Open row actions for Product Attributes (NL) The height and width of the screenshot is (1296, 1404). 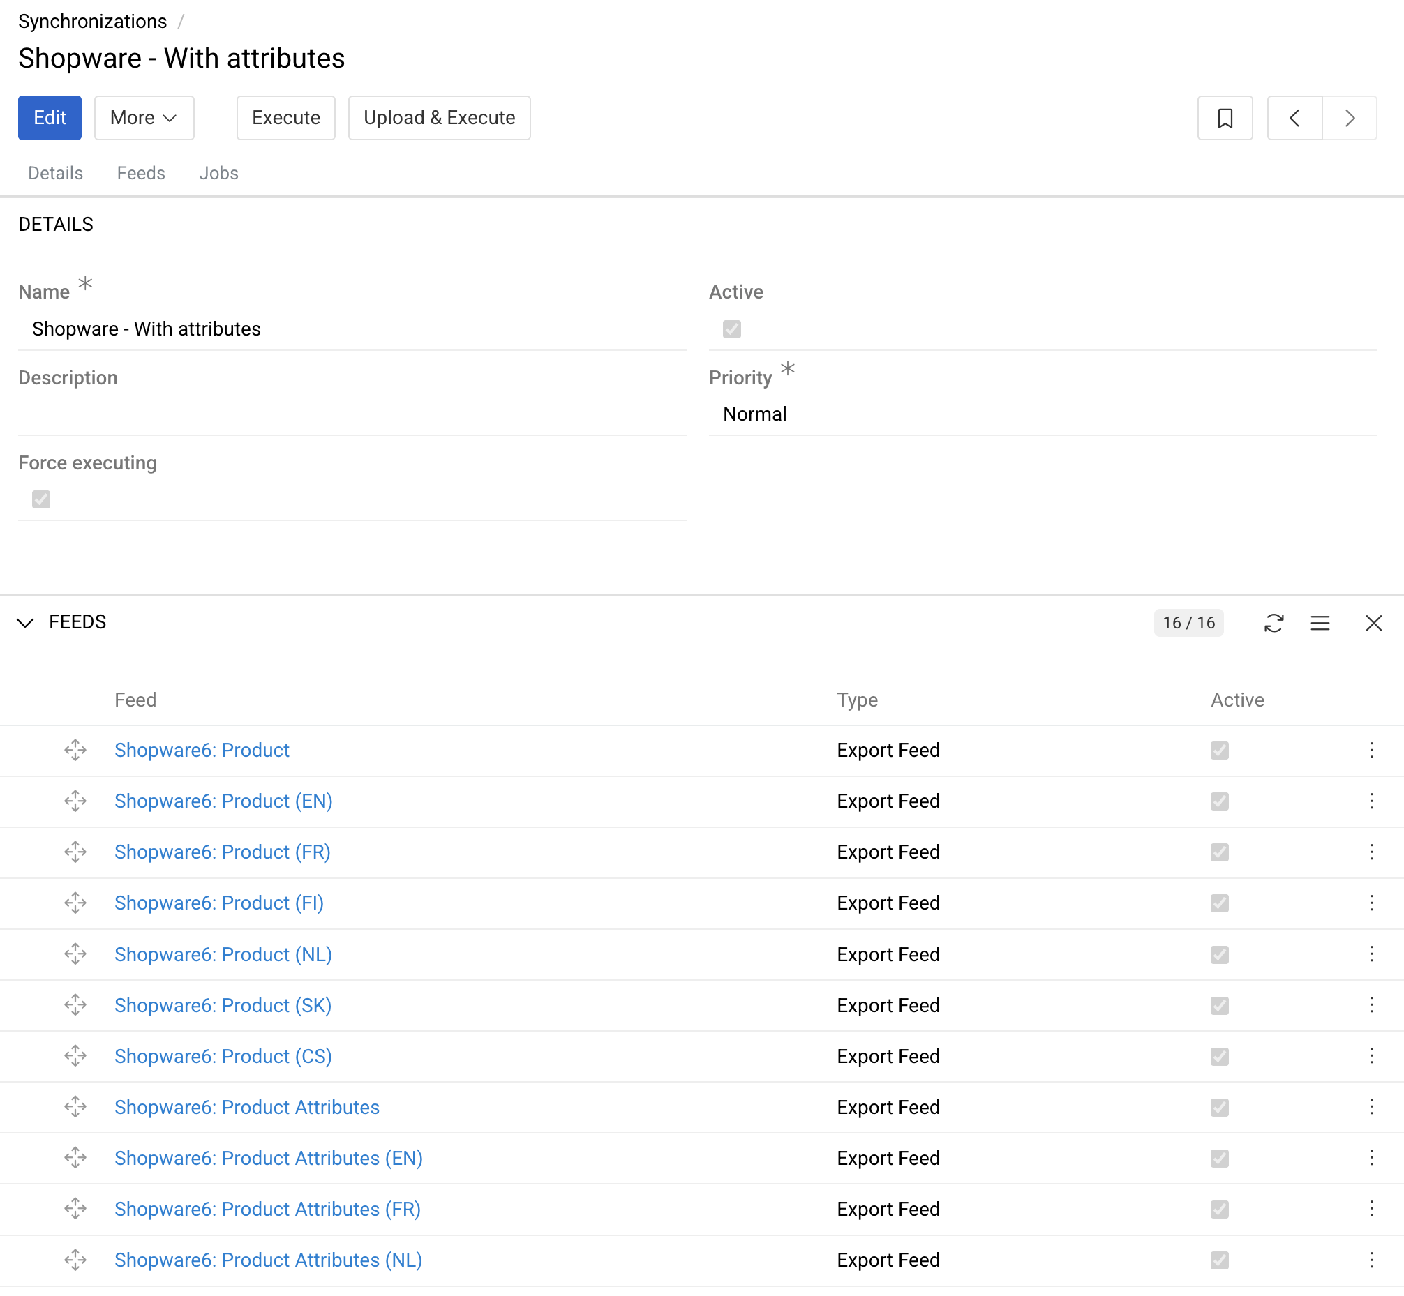pyautogui.click(x=1371, y=1260)
